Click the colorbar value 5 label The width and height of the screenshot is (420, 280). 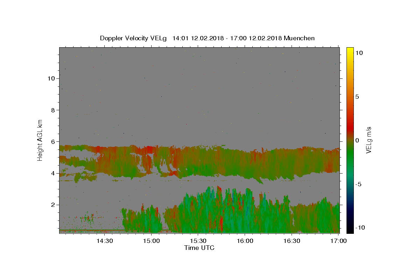tap(357, 97)
